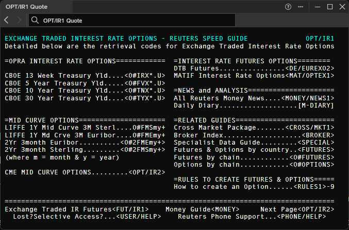349x230 pixels.
Task: Open Futures & Options by country <FUTURES>
Action: 316,150
